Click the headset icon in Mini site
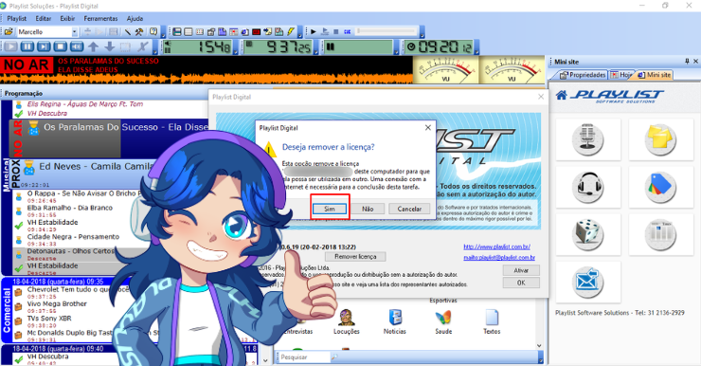This screenshot has width=701, height=366. pos(587,187)
